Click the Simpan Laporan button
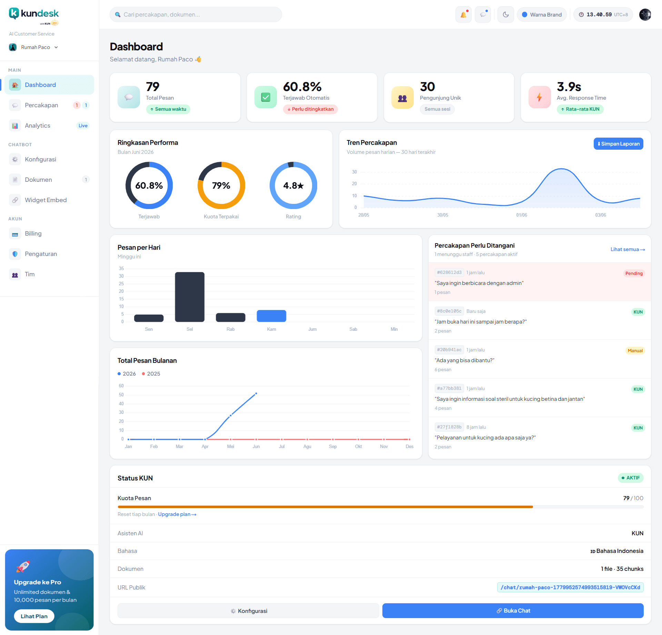 618,144
